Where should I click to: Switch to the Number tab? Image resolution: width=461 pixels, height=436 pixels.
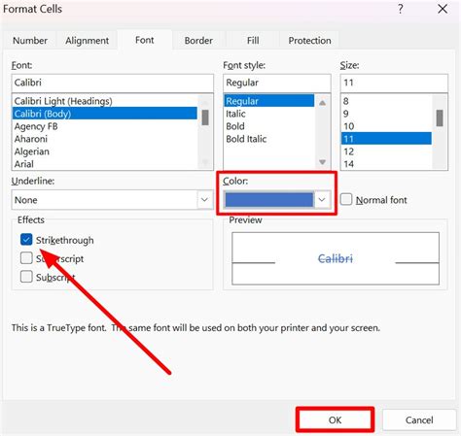click(30, 41)
